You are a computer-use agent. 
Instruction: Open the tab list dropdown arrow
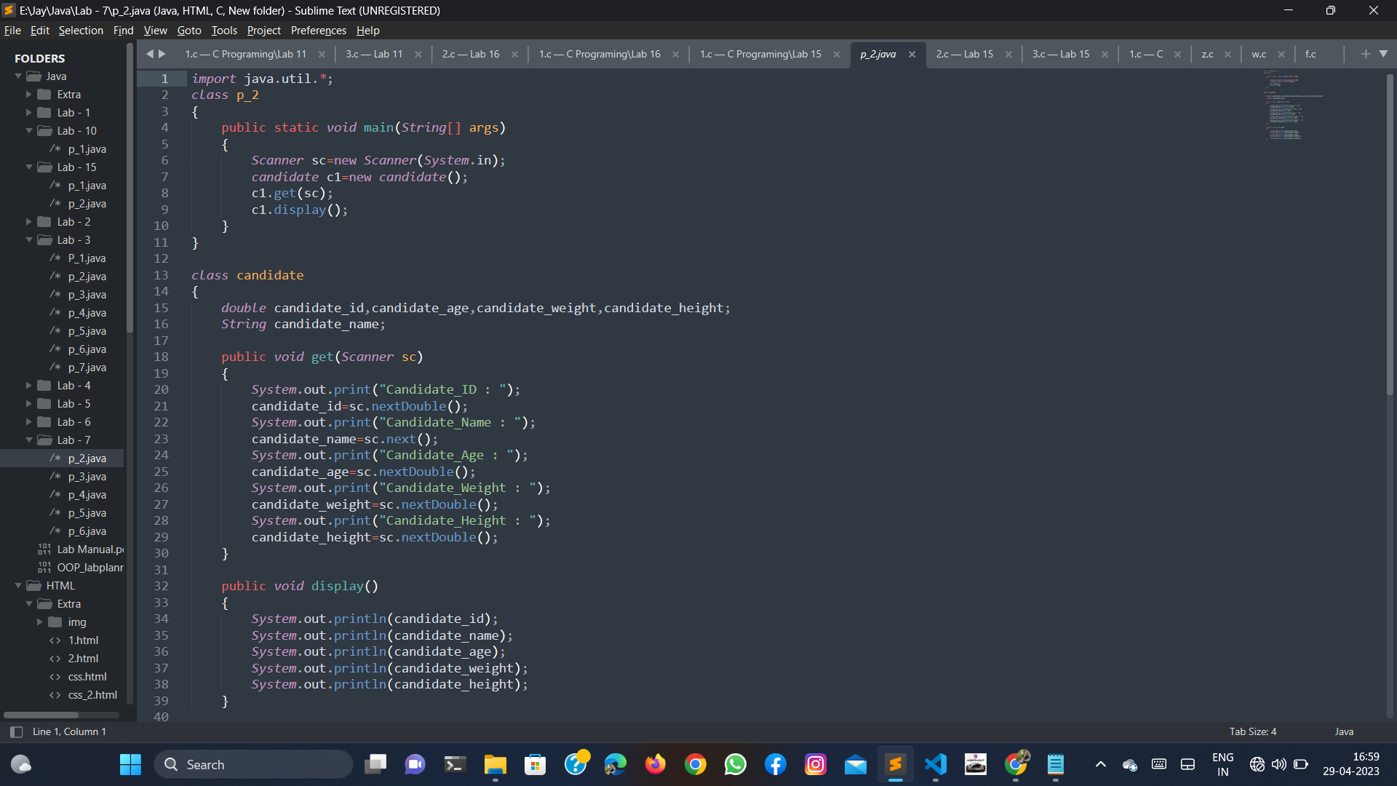(x=1383, y=54)
